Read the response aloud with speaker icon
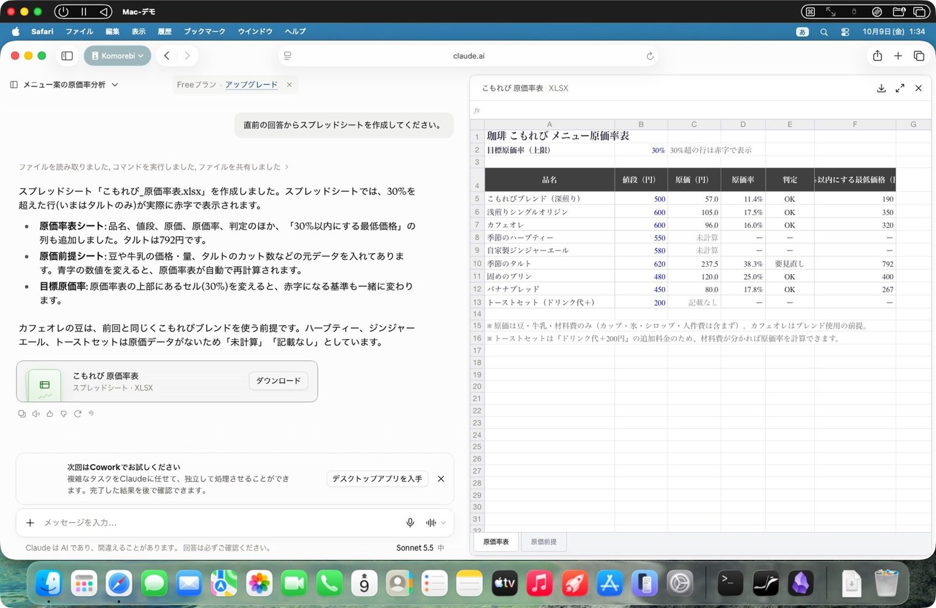This screenshot has height=608, width=936. pos(36,413)
